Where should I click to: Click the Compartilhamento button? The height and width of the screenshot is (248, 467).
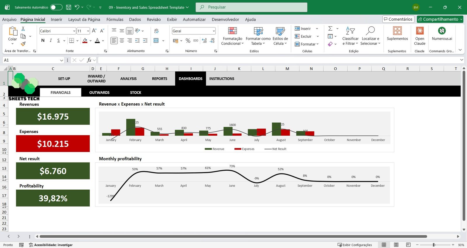(x=440, y=19)
